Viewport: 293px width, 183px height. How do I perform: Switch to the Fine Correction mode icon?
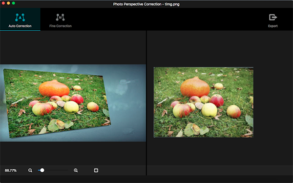click(x=60, y=17)
